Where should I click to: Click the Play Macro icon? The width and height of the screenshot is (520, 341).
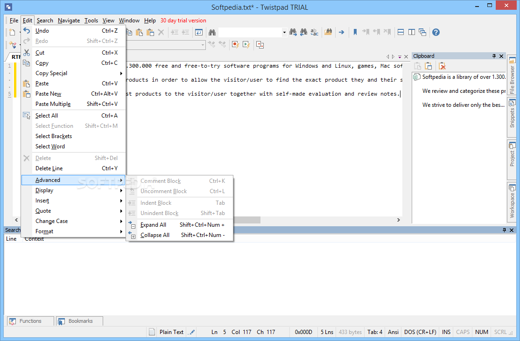[x=246, y=44]
